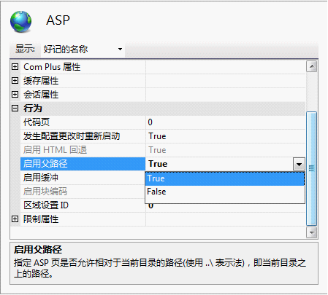Open the 显示 好记的名称 dropdown
Viewport: 328px width, 295px height.
[83, 50]
